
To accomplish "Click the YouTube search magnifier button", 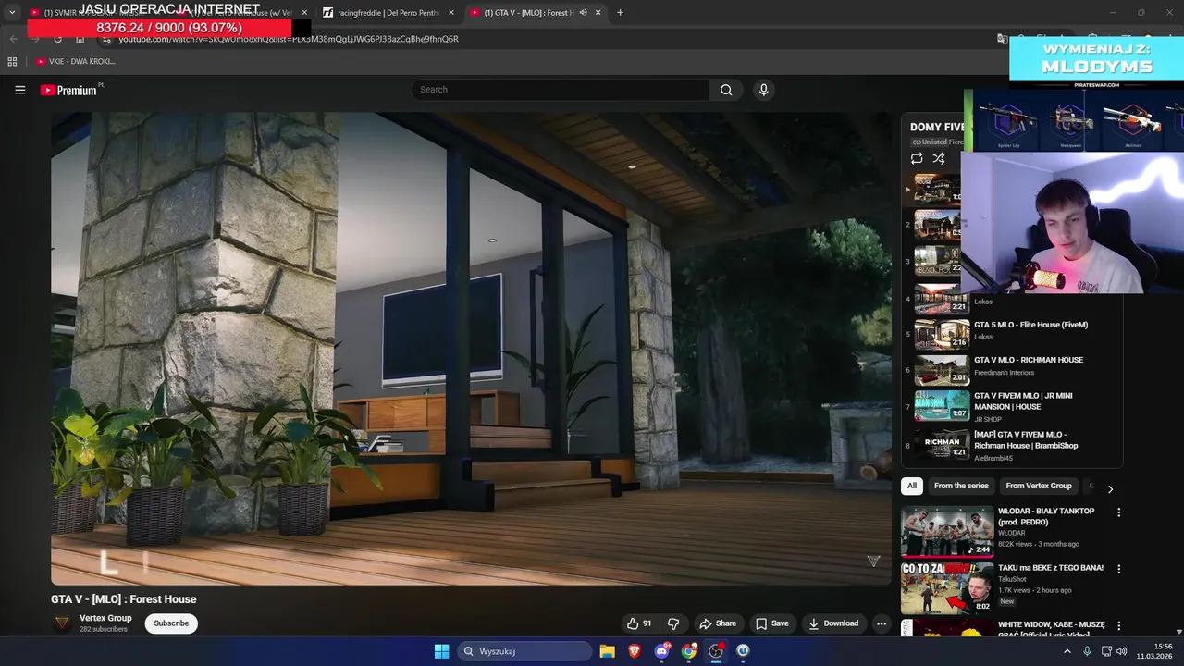I will coord(726,90).
